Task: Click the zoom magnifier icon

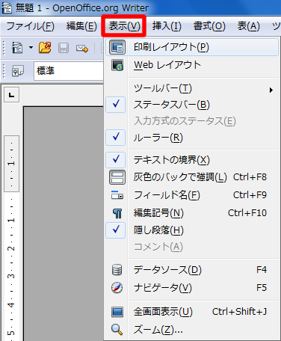Action: click(x=117, y=330)
